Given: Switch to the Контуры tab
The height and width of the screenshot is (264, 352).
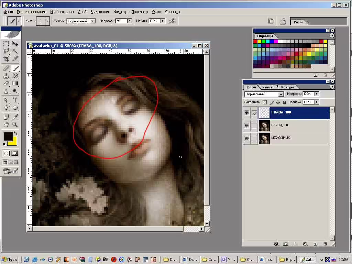Looking at the screenshot, I should click(287, 87).
